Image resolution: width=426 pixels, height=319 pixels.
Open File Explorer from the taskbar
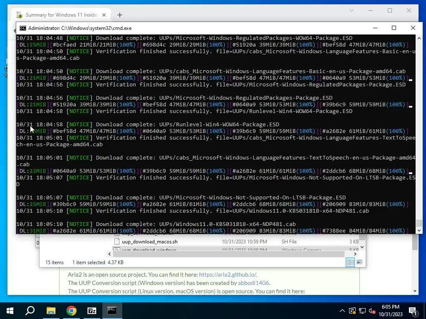pos(51,311)
